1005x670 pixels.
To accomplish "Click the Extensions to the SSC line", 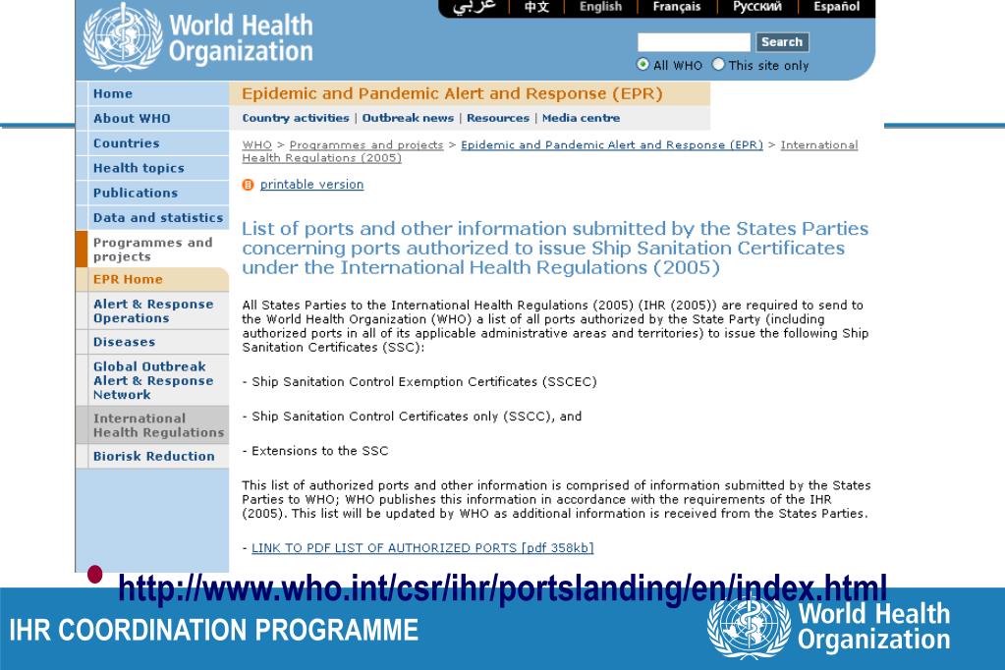I will pos(315,451).
